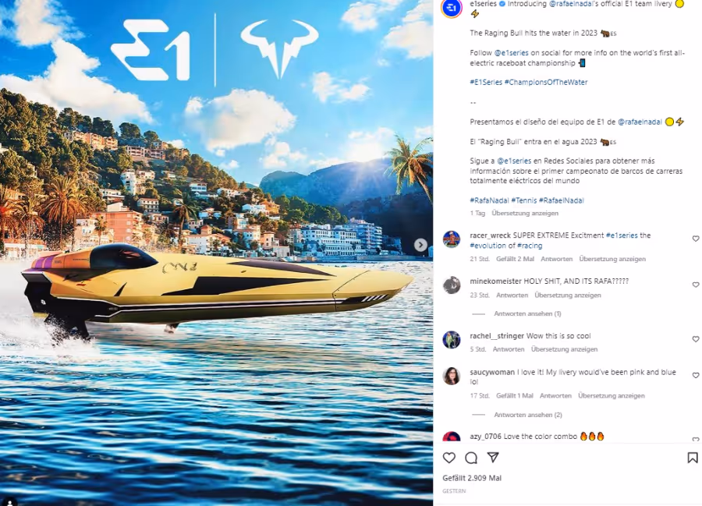This screenshot has width=702, height=506.
Task: Open racer_wreck's avatar
Action: pyautogui.click(x=452, y=239)
